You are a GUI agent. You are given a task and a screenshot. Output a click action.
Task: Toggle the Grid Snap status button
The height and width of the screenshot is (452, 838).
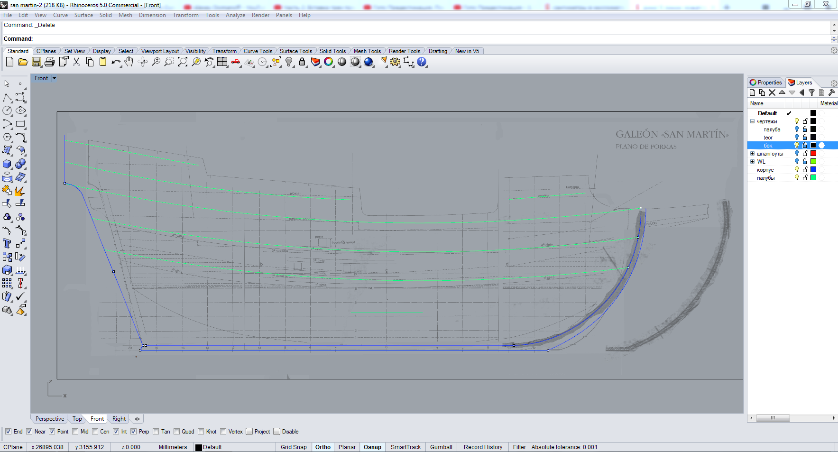click(x=294, y=447)
